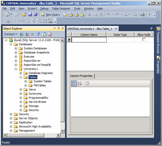Click the Analysis Services DMX Query icon
The image size is (162, 146).
(x=76, y=14)
